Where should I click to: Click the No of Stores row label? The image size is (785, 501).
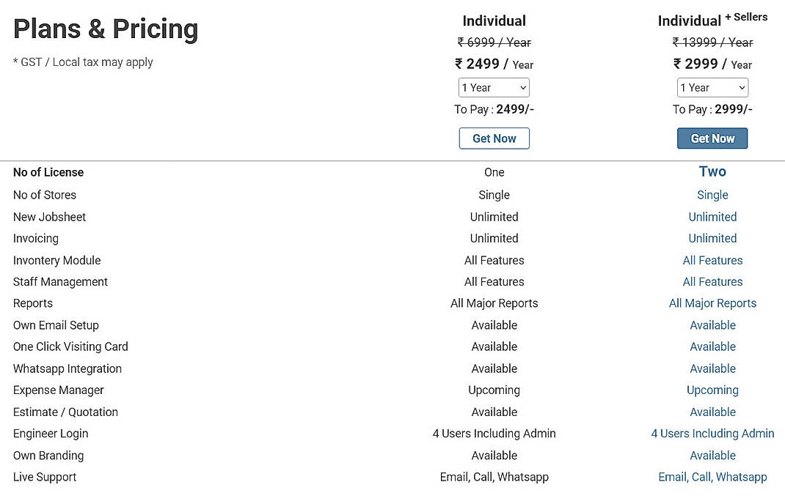[x=45, y=195]
